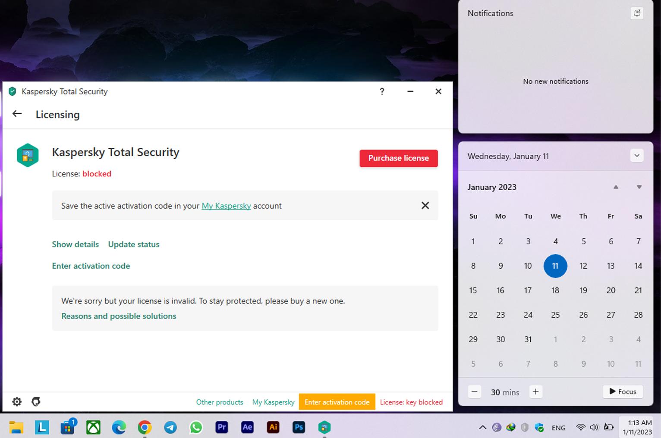
Task: Show hidden system tray icons
Action: point(483,428)
